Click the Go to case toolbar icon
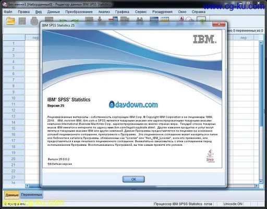 [x=89, y=19]
